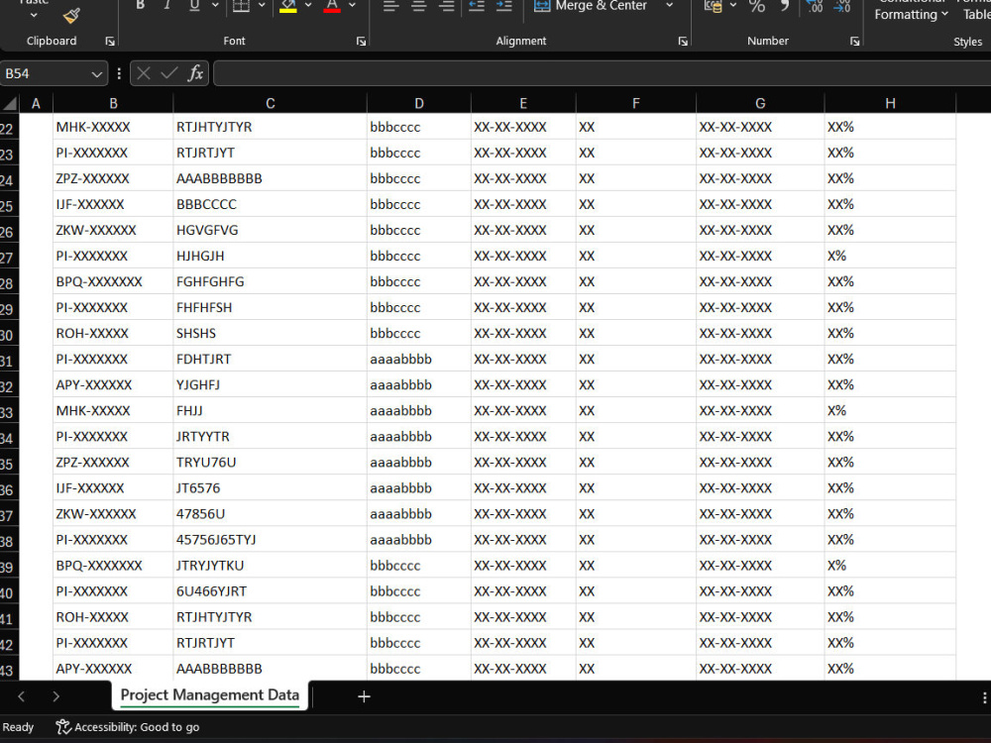Click formula bar Enter checkmark
The height and width of the screenshot is (743, 991).
coord(168,73)
